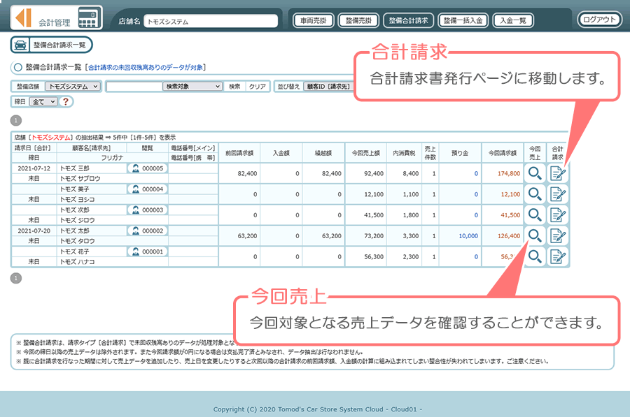The height and width of the screenshot is (417, 630).
Task: Click page 1 below the table
Action: click(15, 278)
